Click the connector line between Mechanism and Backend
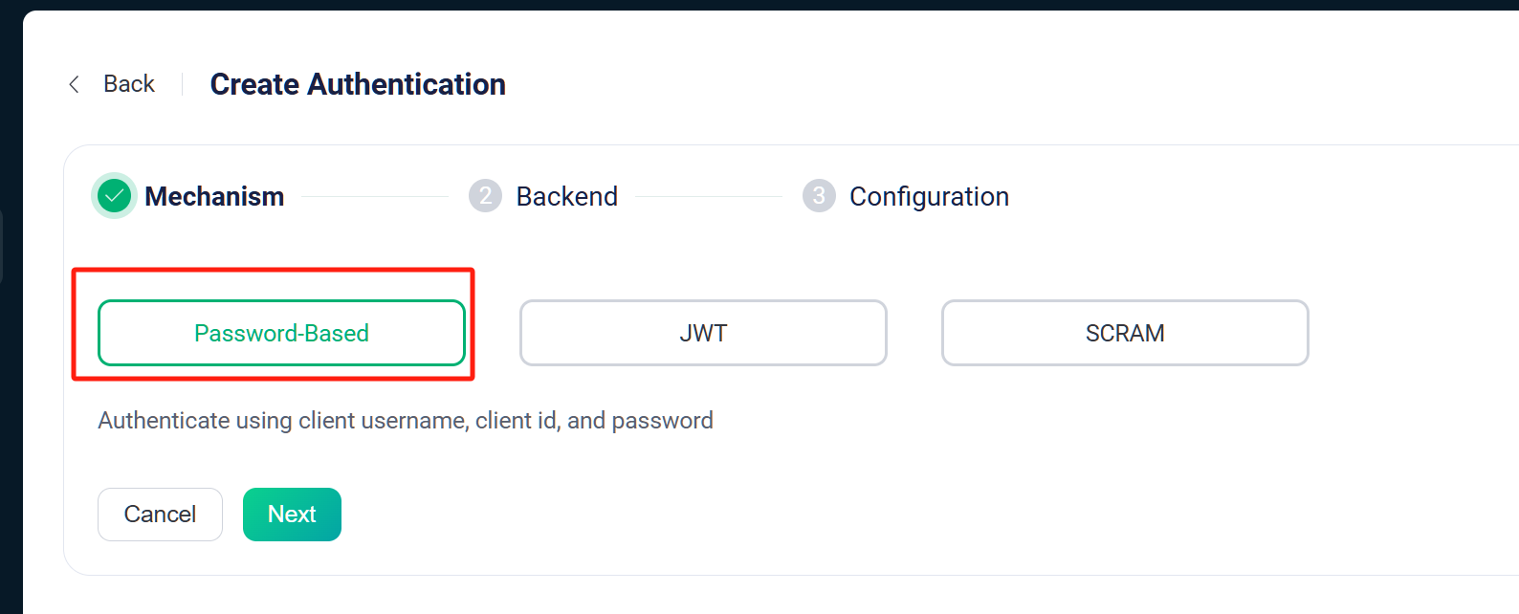This screenshot has height=614, width=1519. pyautogui.click(x=375, y=196)
